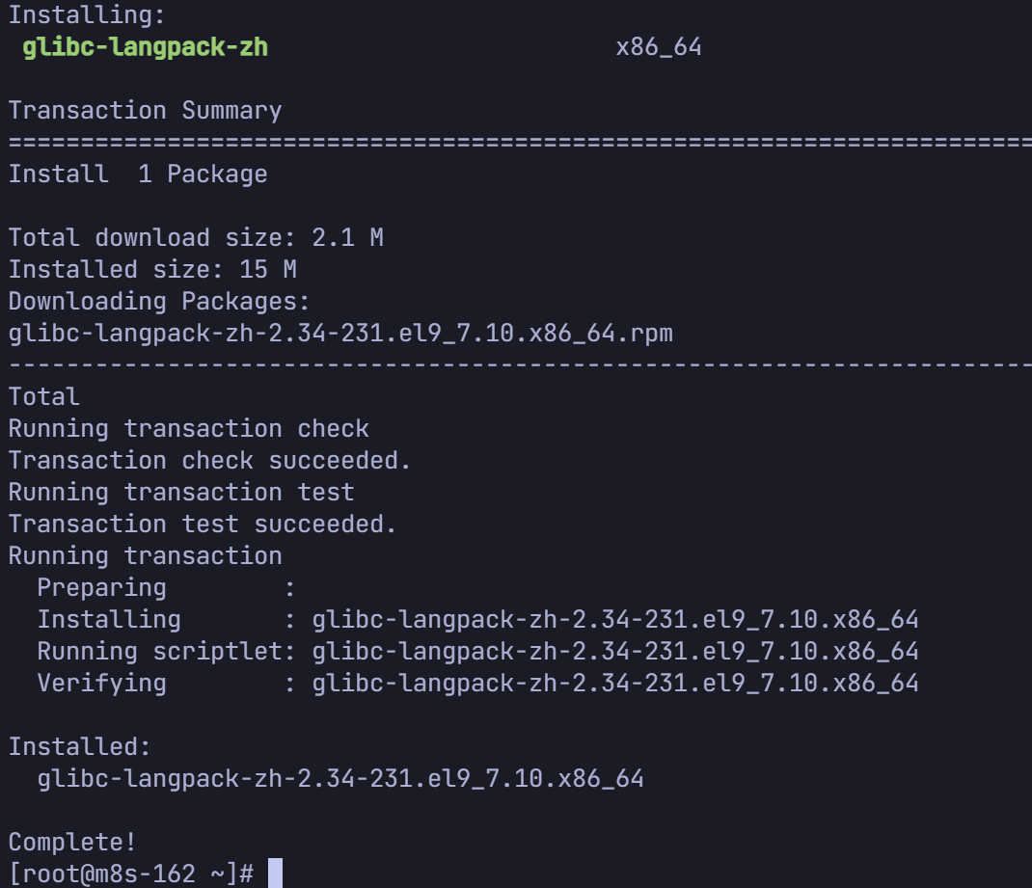Image resolution: width=1032 pixels, height=888 pixels.
Task: Click the "Transaction test succeeded." message
Action: pyautogui.click(x=203, y=524)
